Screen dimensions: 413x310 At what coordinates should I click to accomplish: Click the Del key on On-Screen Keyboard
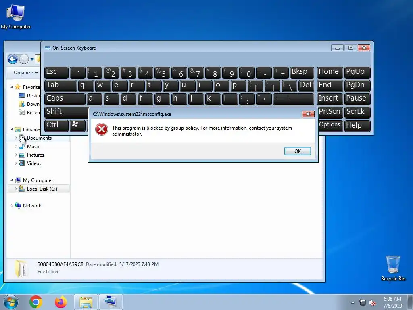[306, 86]
